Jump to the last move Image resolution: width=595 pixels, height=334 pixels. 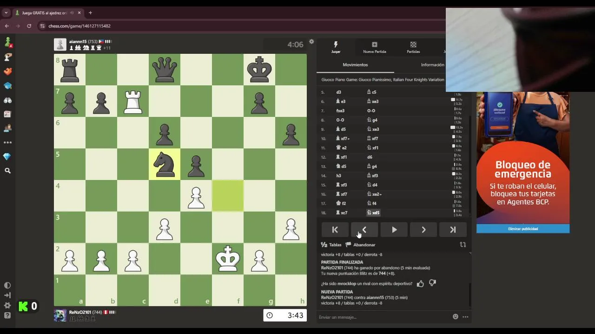pyautogui.click(x=453, y=230)
